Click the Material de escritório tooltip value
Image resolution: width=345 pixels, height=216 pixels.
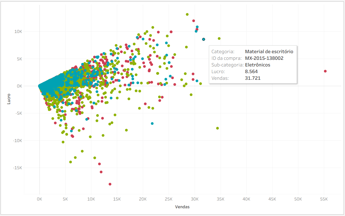click(x=269, y=52)
